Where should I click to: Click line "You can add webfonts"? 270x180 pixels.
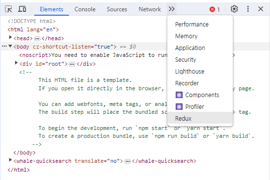103,104
